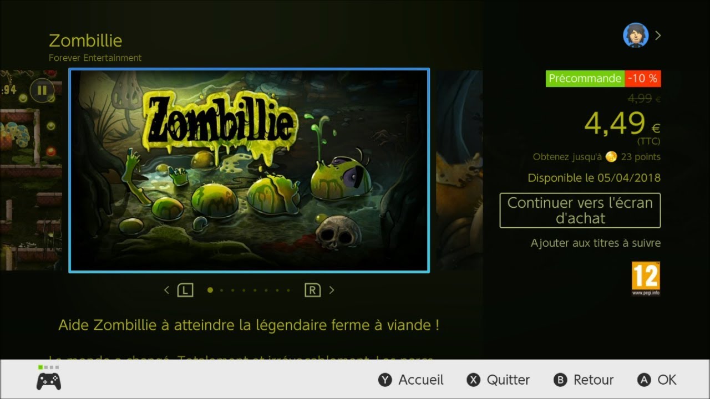
Task: Select the L shoulder button icon
Action: click(x=185, y=290)
